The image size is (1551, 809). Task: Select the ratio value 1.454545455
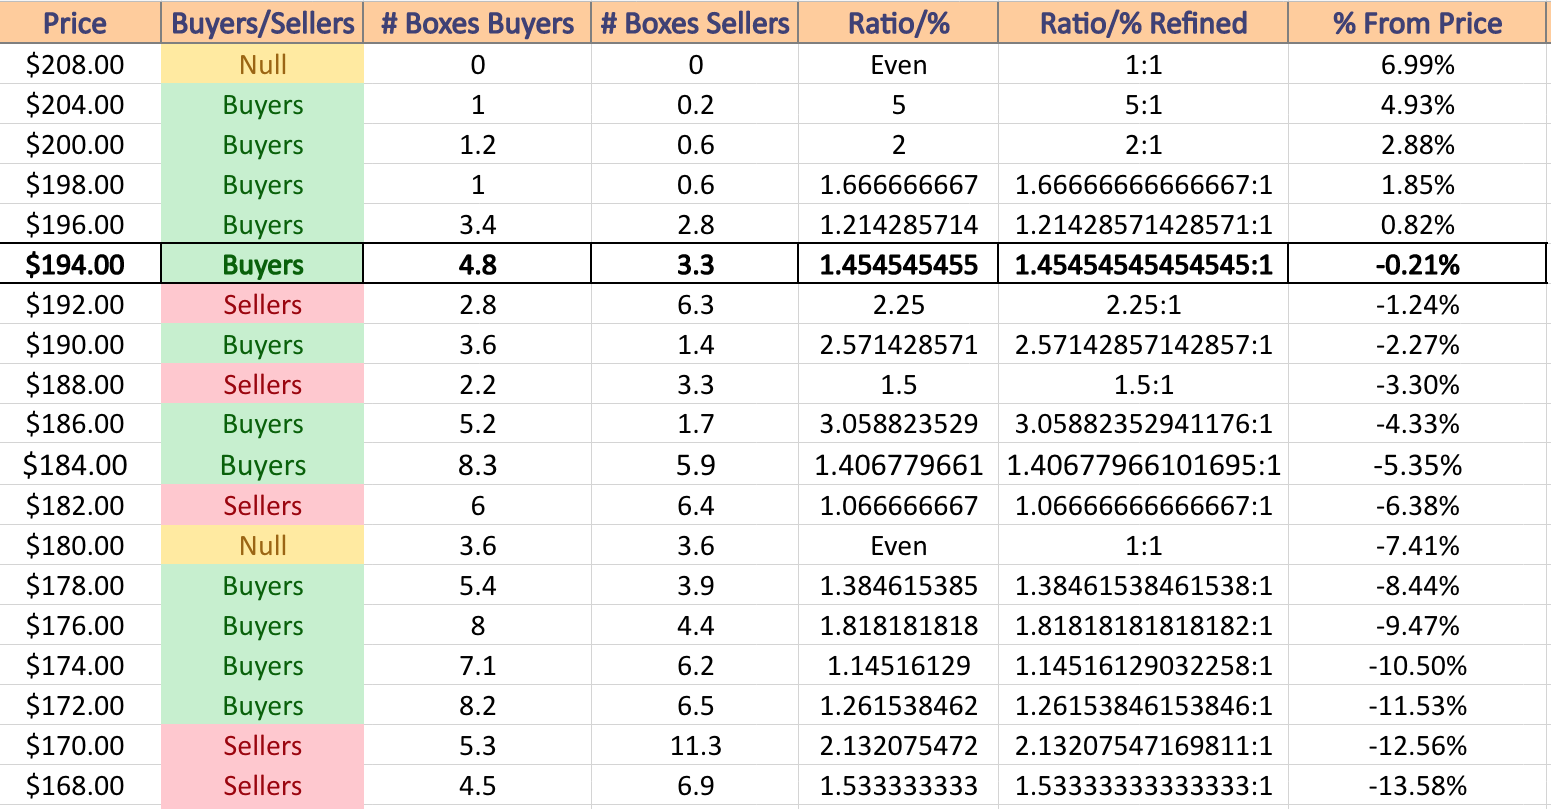pyautogui.click(x=898, y=264)
